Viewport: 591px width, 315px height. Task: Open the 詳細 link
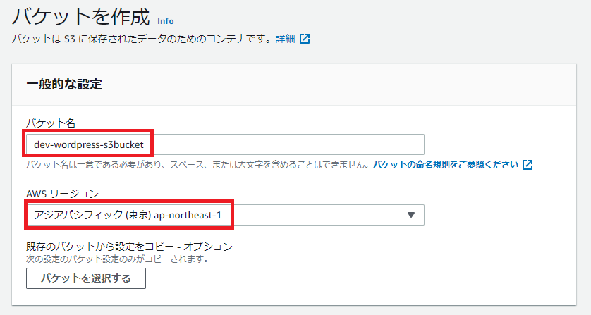(285, 39)
